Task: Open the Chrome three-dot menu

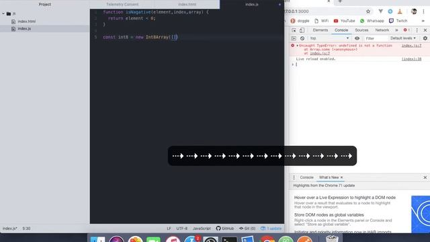Action: 424,11
